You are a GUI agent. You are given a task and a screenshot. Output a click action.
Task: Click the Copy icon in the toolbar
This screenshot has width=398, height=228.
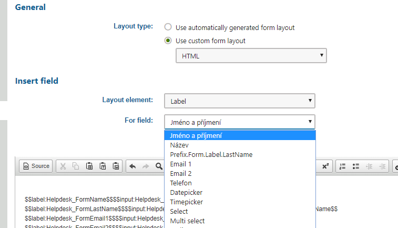(x=76, y=166)
